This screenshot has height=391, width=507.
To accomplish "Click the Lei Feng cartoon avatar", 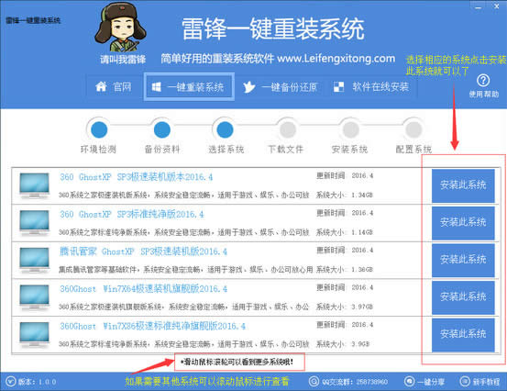I will pyautogui.click(x=120, y=28).
